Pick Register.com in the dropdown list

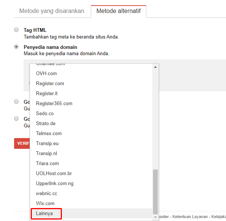click(x=50, y=83)
